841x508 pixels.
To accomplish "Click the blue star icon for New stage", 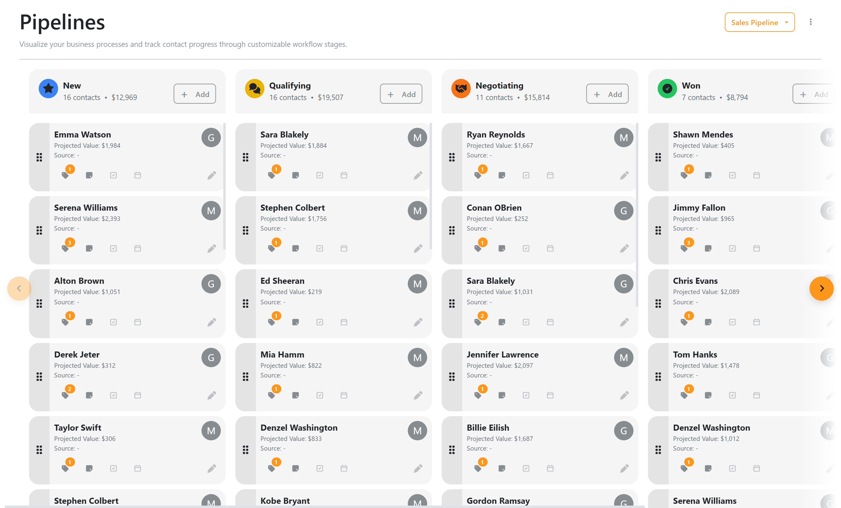I will pyautogui.click(x=48, y=89).
